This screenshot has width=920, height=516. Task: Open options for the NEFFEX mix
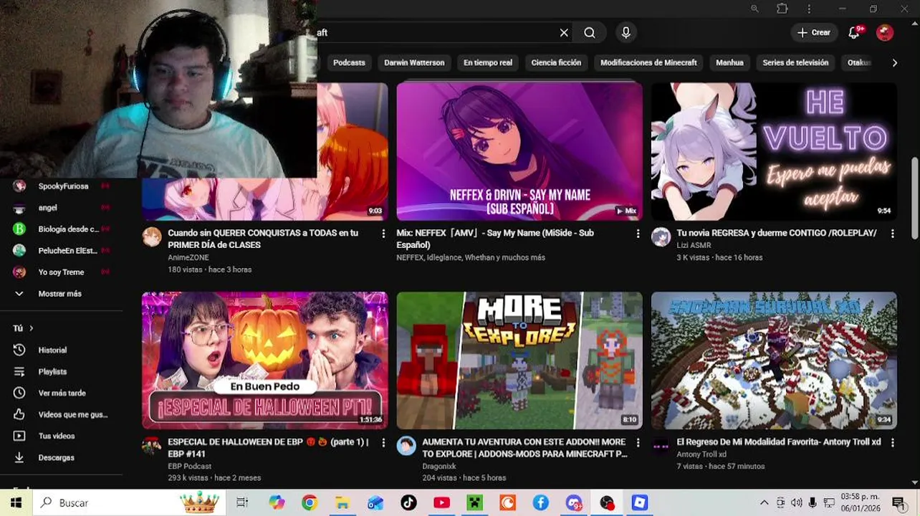tap(638, 234)
